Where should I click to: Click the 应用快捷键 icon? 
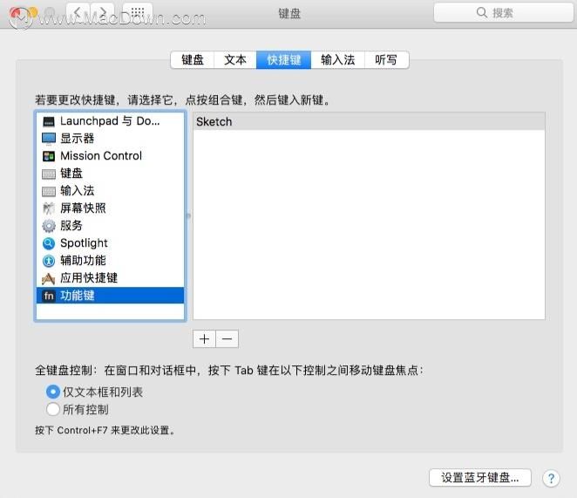[49, 278]
